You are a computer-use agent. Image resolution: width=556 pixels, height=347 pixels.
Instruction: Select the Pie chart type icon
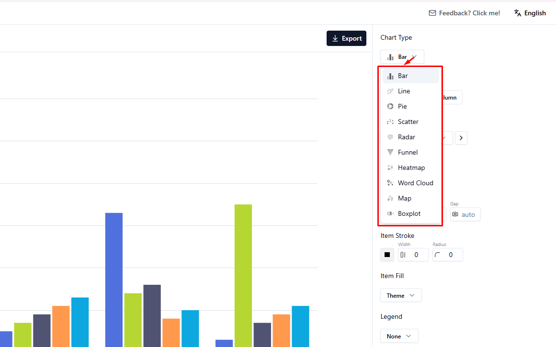390,106
